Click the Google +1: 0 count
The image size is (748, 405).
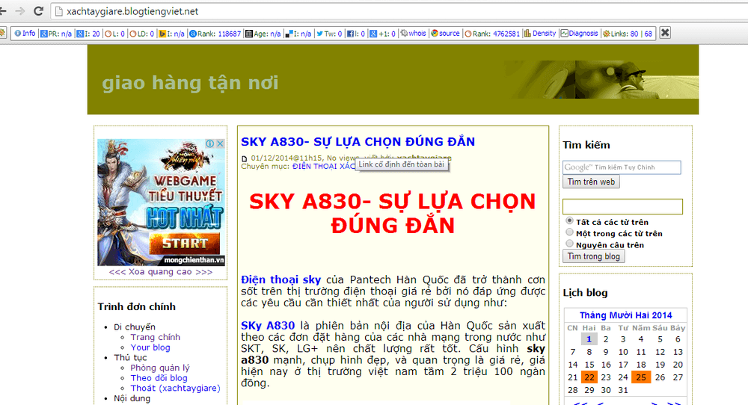pyautogui.click(x=382, y=34)
